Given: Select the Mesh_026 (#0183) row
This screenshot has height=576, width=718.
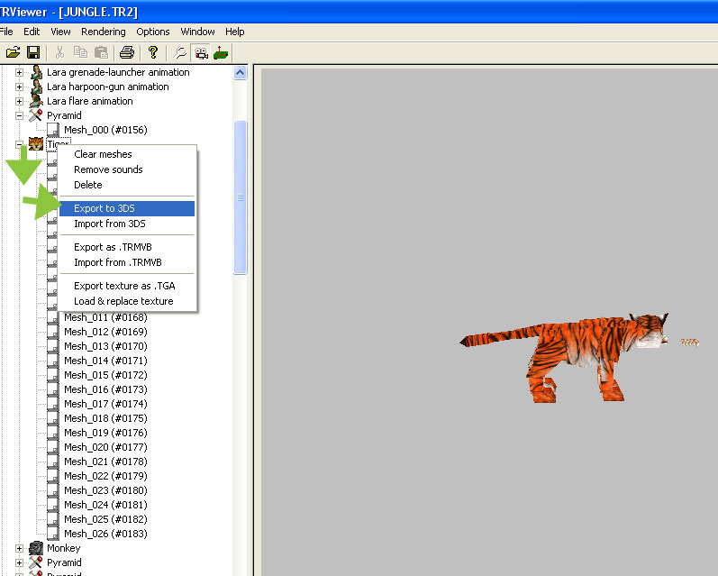Looking at the screenshot, I should point(105,534).
